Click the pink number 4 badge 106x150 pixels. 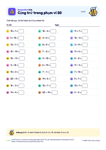8,38
